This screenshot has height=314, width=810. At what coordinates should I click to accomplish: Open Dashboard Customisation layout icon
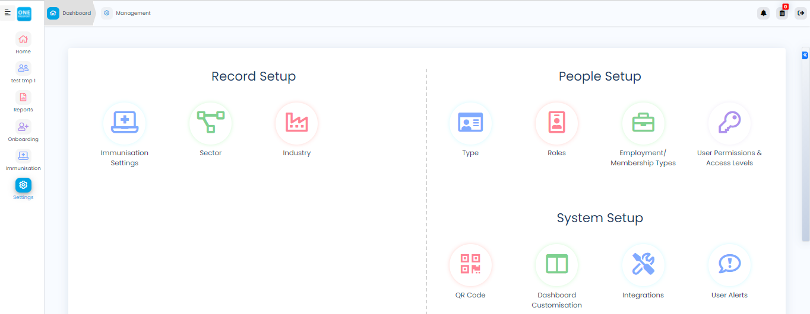pos(557,265)
